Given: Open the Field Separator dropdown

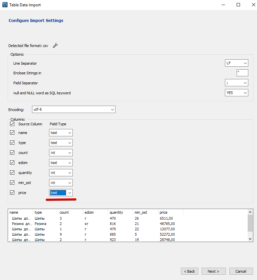Looking at the screenshot, I should coord(236,83).
